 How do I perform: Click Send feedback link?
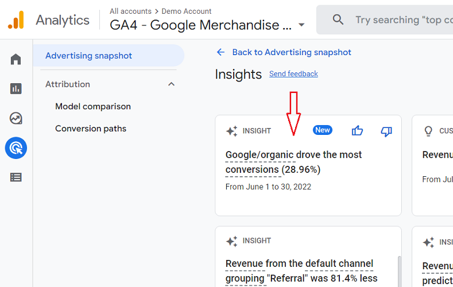click(x=293, y=74)
